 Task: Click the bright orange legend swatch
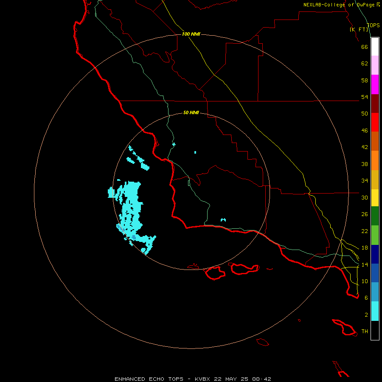(x=375, y=160)
